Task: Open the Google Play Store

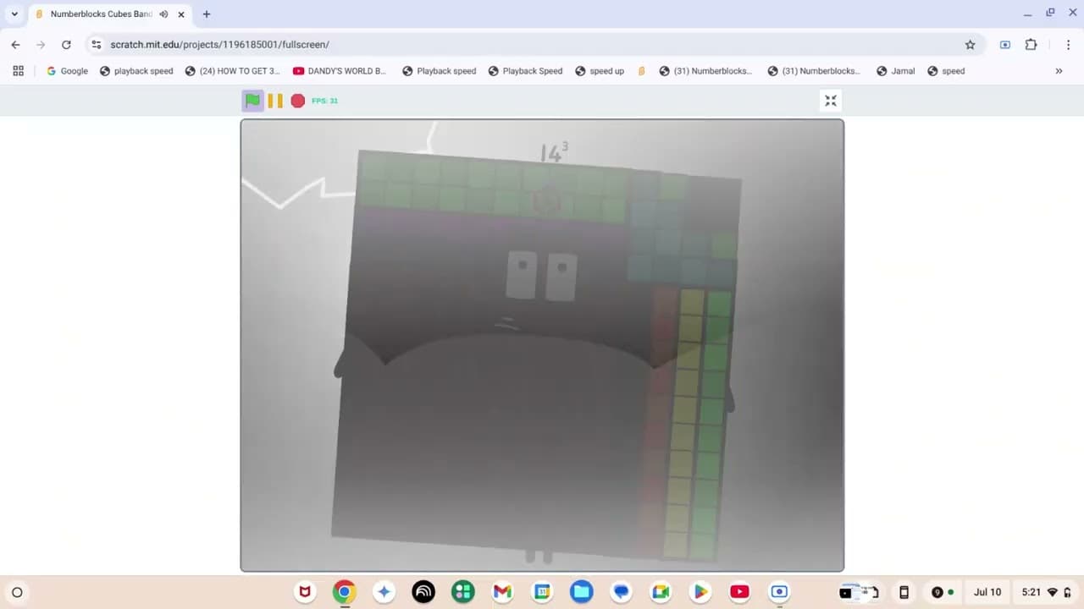Action: click(x=700, y=592)
